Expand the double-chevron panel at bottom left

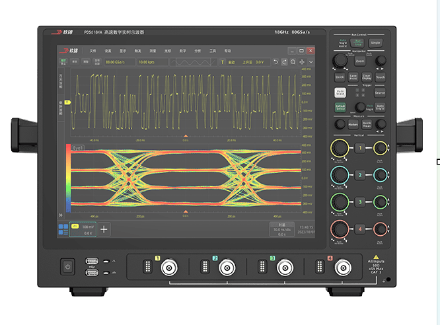61,215
